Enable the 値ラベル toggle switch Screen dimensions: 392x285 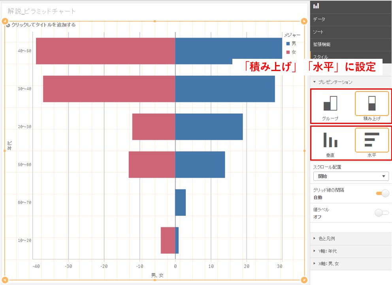(382, 213)
